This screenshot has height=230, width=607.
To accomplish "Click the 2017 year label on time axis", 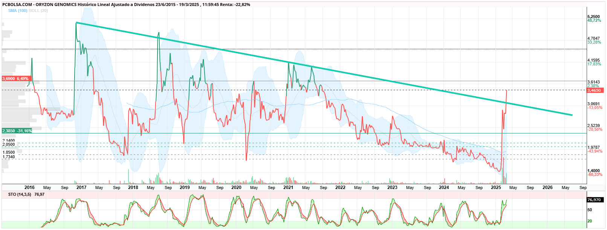I will [81, 188].
